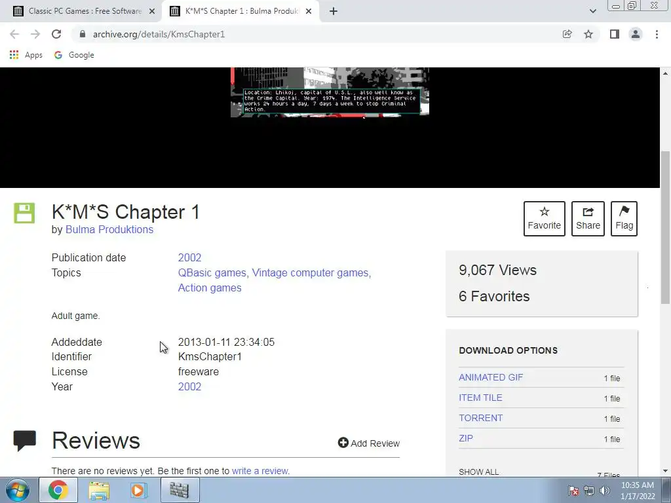Click the browser forward arrow

point(35,34)
